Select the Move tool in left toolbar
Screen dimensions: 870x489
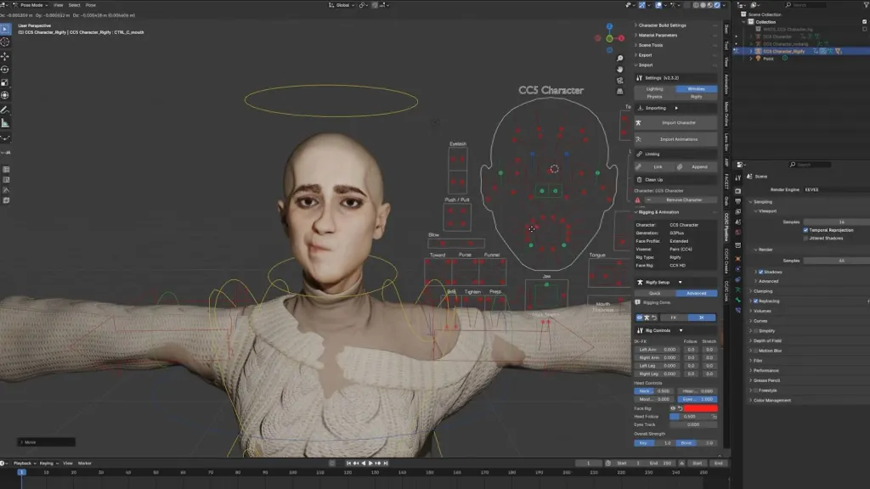[6, 56]
